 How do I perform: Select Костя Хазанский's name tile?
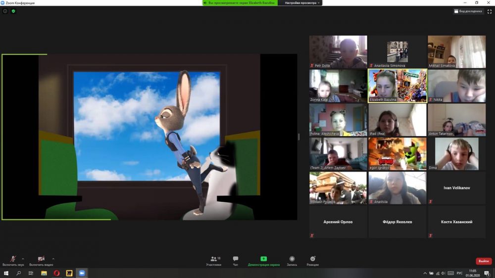point(456,222)
